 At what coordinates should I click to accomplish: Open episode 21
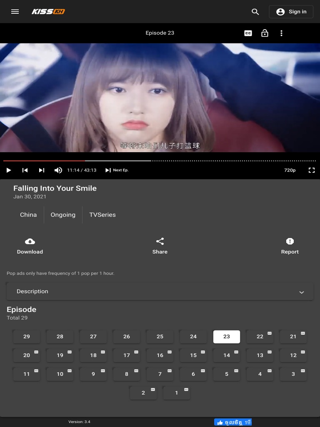(293, 337)
